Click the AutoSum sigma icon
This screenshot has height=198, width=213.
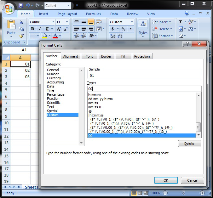click(181, 22)
